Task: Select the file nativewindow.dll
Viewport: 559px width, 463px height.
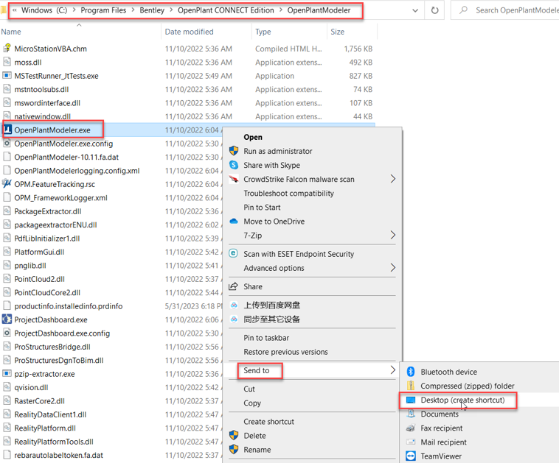Action: tap(42, 116)
